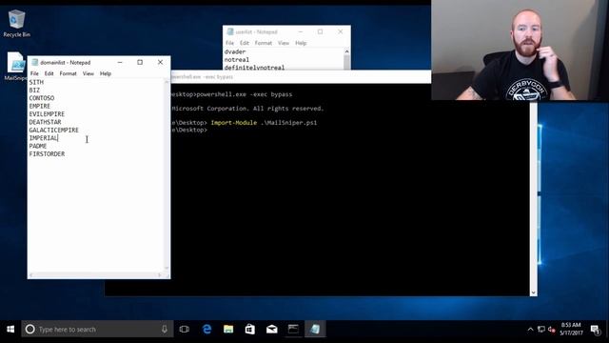Minimize the domainlist Notepad window

tap(120, 62)
